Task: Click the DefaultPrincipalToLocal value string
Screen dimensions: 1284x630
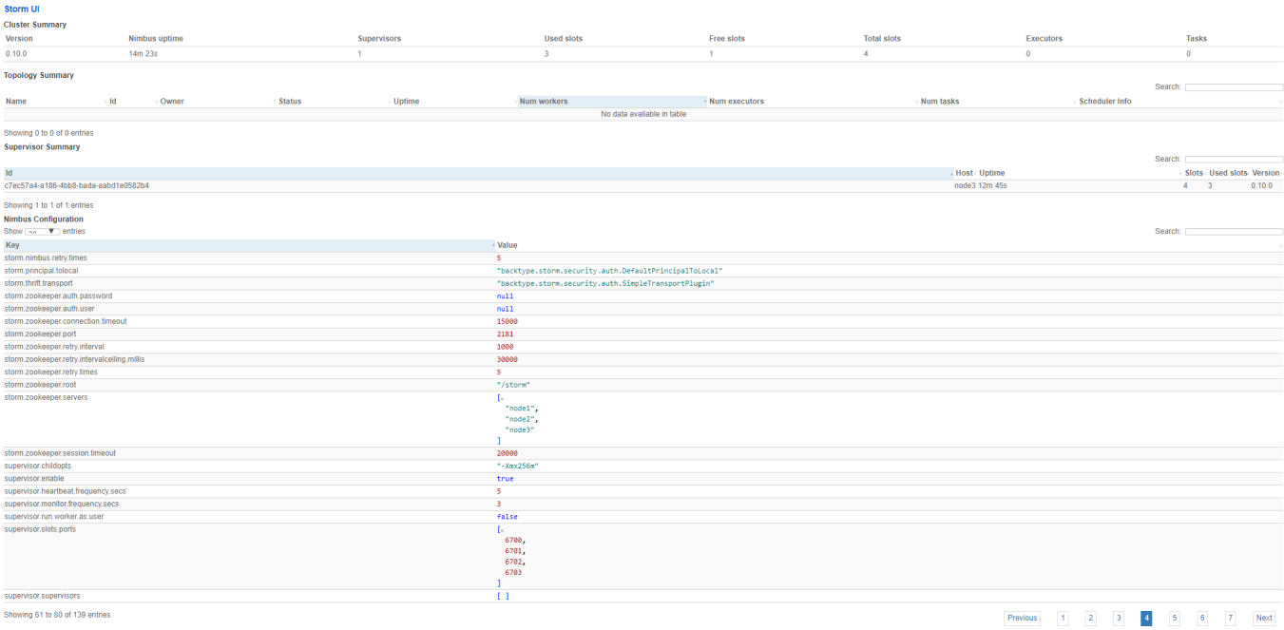Action: [x=609, y=271]
